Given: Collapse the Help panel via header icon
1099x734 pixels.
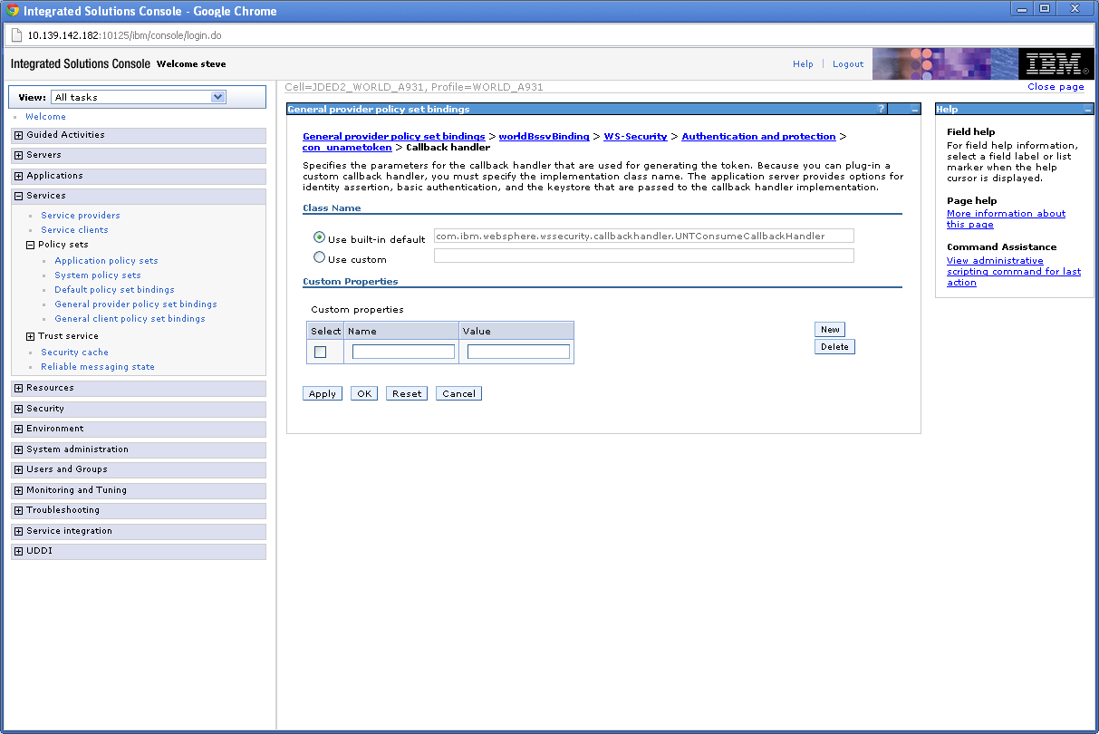Looking at the screenshot, I should 1088,109.
